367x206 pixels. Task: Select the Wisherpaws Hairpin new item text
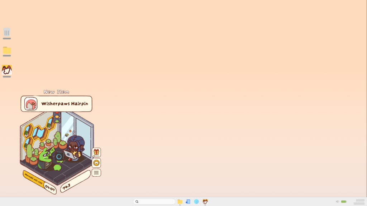65,104
